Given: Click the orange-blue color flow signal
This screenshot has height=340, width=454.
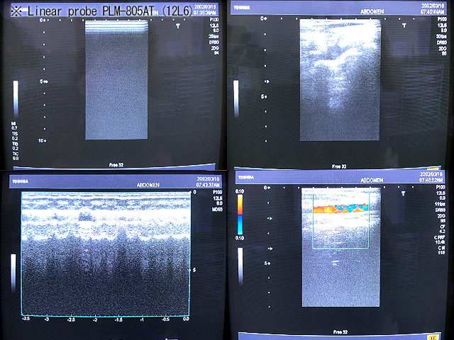Looking at the screenshot, I should point(340,208).
